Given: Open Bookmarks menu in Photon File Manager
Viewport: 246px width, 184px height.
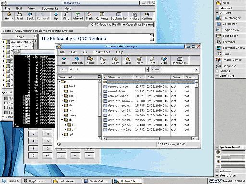Looking at the screenshot, I should pos(102,52).
